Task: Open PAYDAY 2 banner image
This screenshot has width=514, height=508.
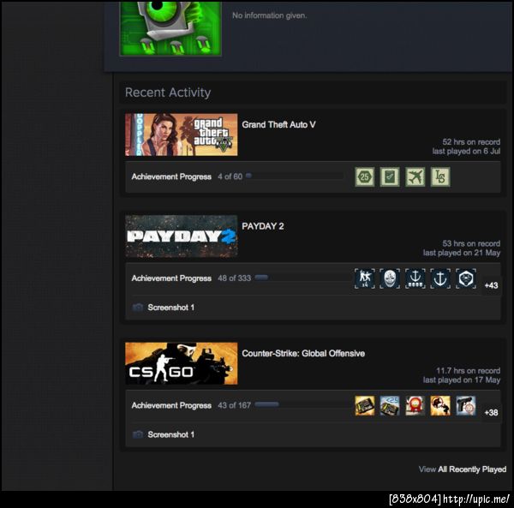Action: click(182, 236)
